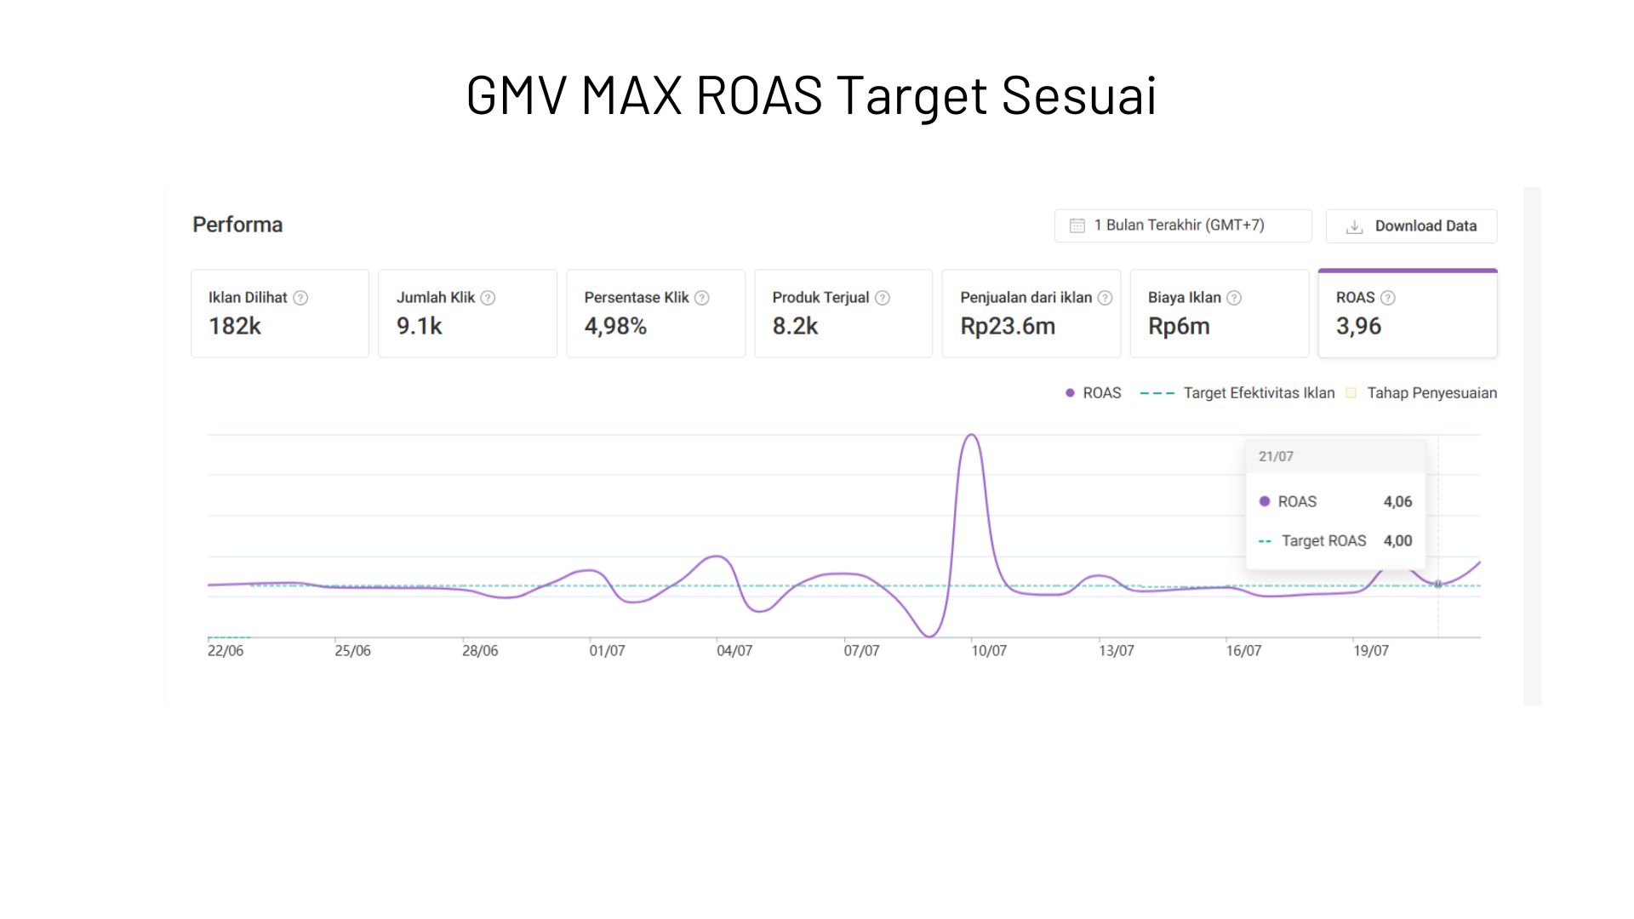Select the Biaya Iklan metric card

pos(1219,314)
